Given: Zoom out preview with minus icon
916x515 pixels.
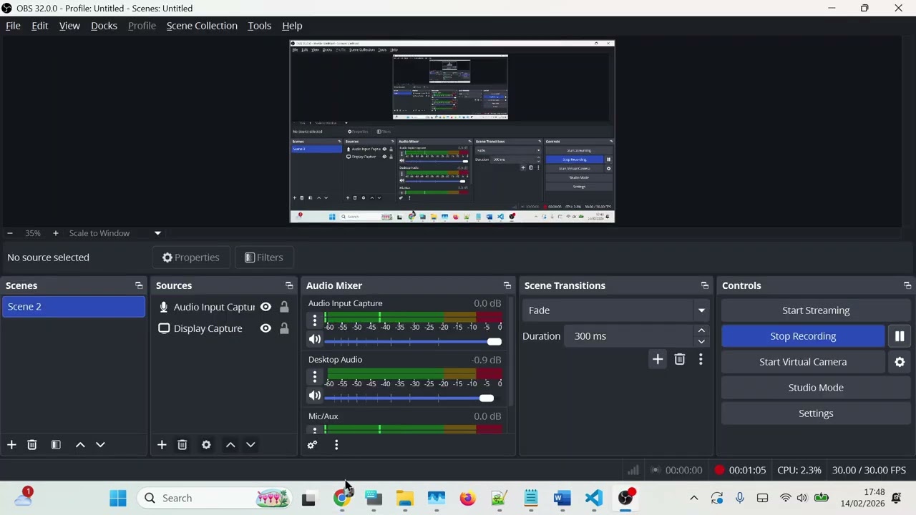Looking at the screenshot, I should 9,233.
